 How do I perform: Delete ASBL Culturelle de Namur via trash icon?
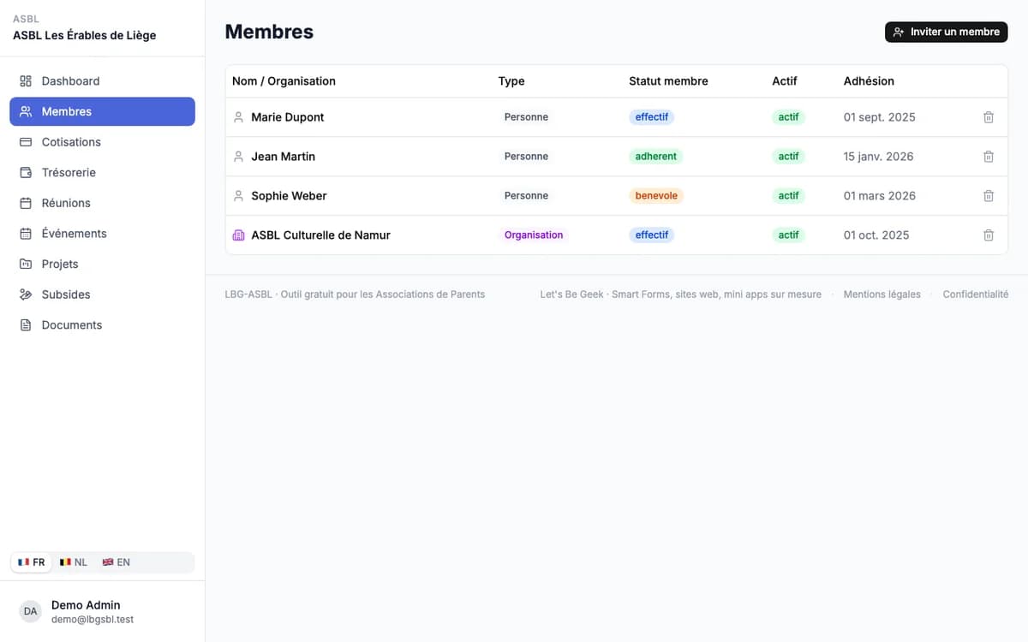(989, 235)
